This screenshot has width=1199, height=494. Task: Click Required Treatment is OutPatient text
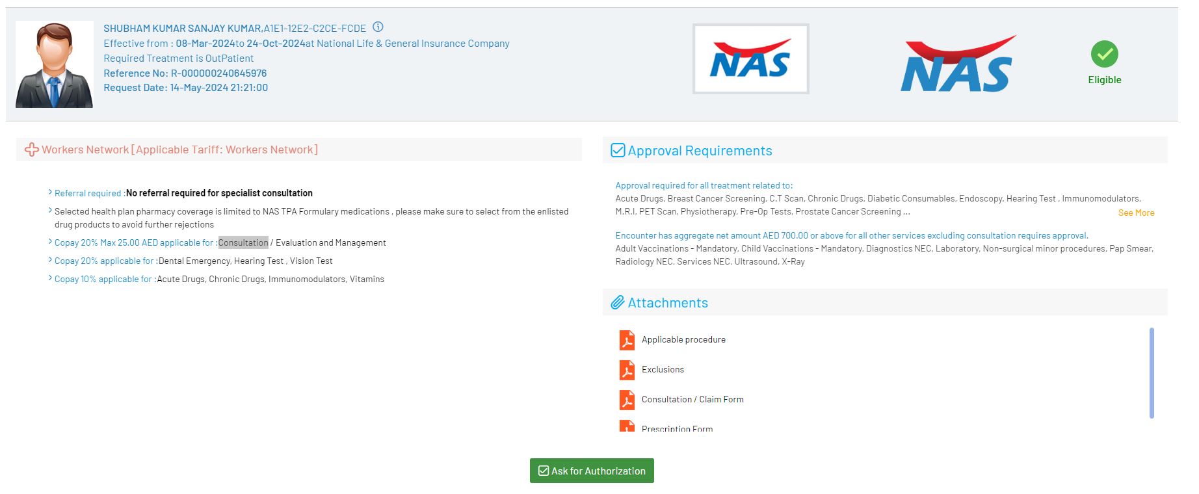pyautogui.click(x=179, y=58)
